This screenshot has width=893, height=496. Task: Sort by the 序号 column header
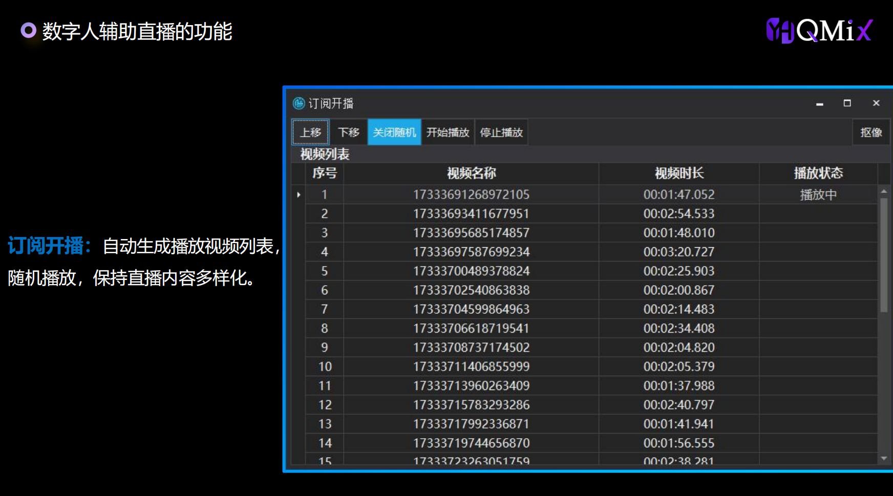[x=325, y=174]
